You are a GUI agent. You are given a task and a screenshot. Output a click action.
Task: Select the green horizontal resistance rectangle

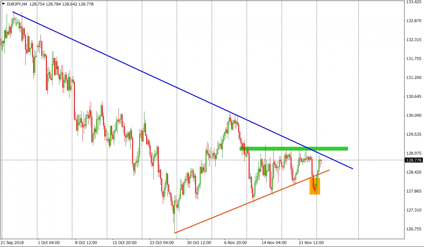293,149
